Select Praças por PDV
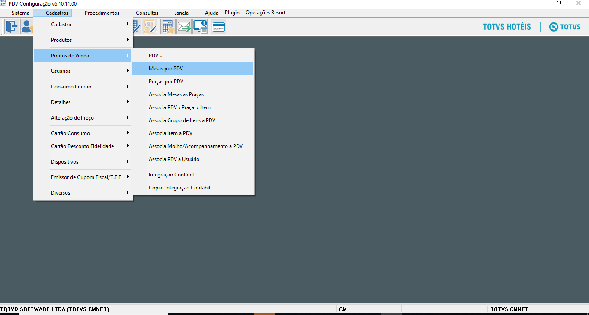 tap(193, 82)
